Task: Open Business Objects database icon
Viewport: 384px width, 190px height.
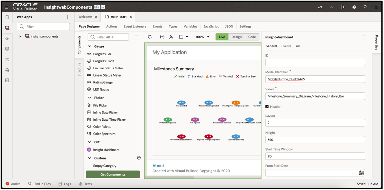Action: click(7, 49)
